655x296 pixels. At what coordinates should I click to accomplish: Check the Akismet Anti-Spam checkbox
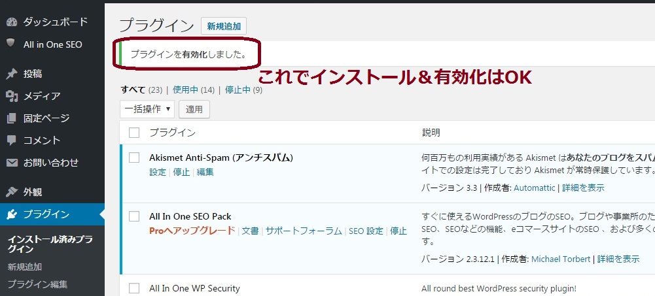pyautogui.click(x=134, y=157)
